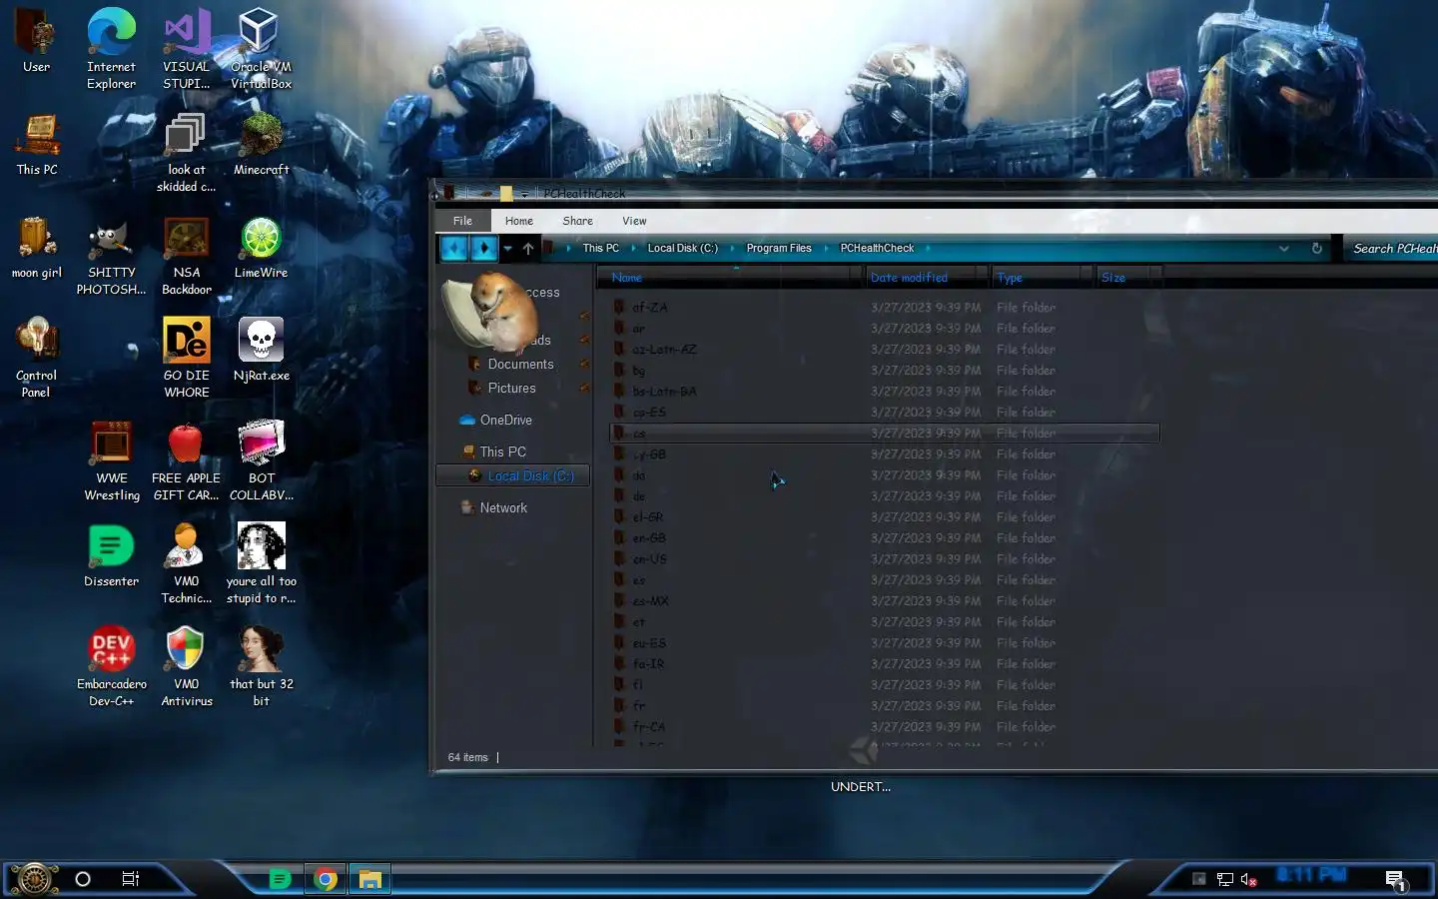The image size is (1438, 899).
Task: Open the WWE Wrestling desktop shortcut
Action: (112, 460)
